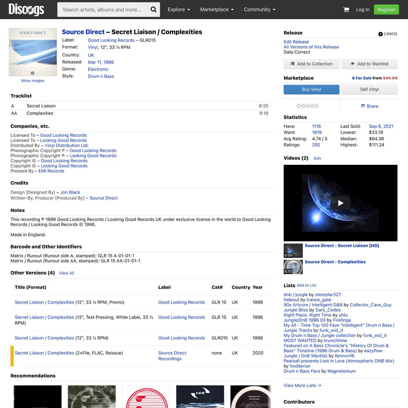Viewport: 408px width, 408px height.
Task: Open the Last Sold Sep 8, 2021 link
Action: (381, 126)
